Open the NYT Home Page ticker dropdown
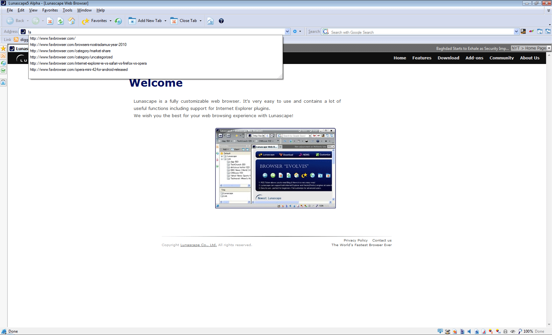The height and width of the screenshot is (335, 552). click(x=549, y=48)
